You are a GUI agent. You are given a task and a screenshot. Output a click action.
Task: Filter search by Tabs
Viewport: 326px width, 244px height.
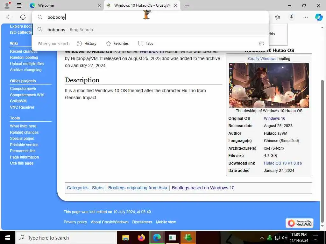(145, 44)
